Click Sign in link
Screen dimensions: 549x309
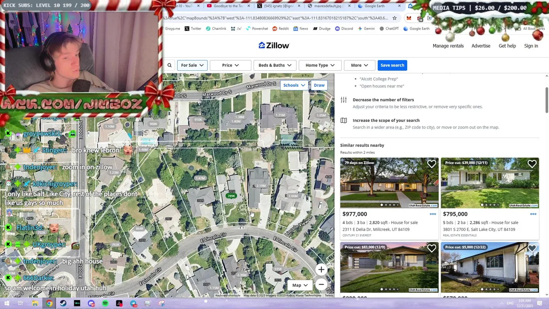coord(531,46)
